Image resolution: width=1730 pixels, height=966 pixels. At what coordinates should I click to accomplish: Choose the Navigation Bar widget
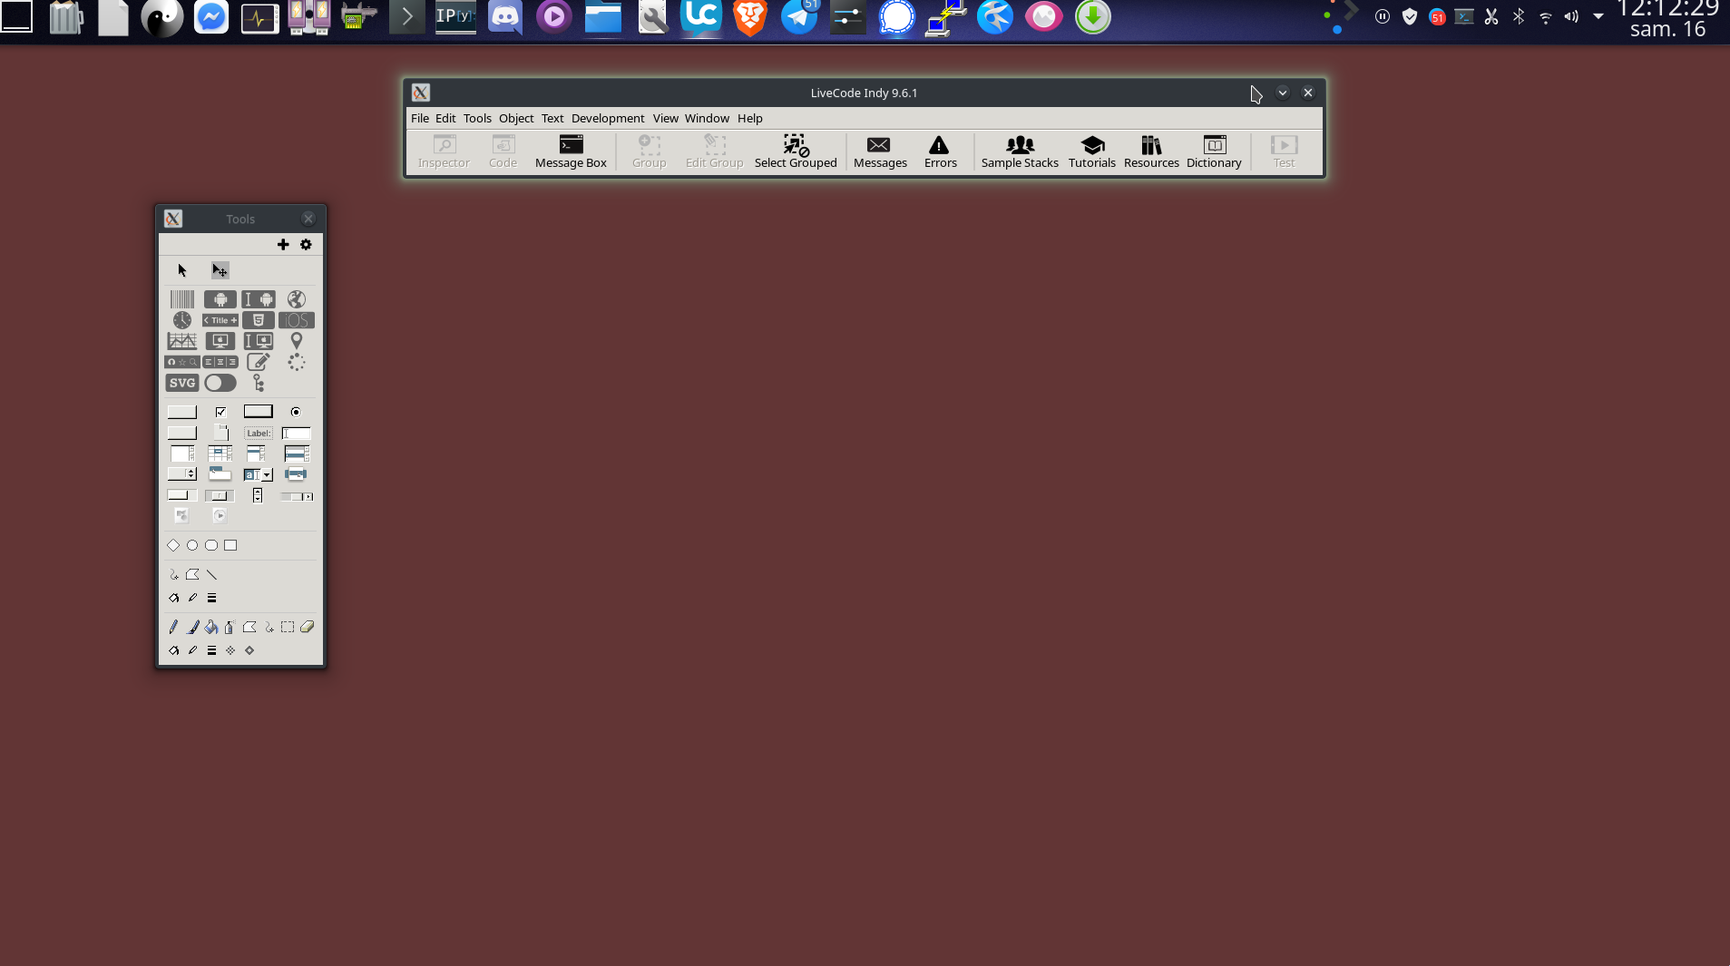pos(182,362)
